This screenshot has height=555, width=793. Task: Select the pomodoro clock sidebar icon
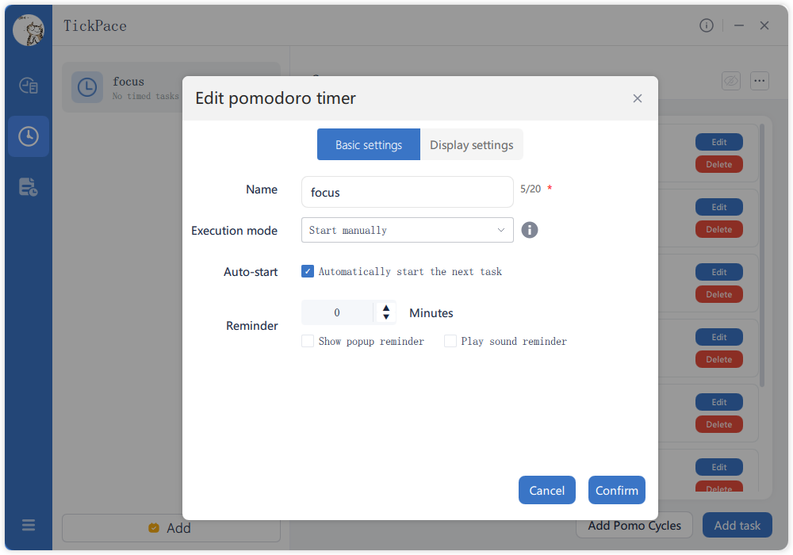29,136
